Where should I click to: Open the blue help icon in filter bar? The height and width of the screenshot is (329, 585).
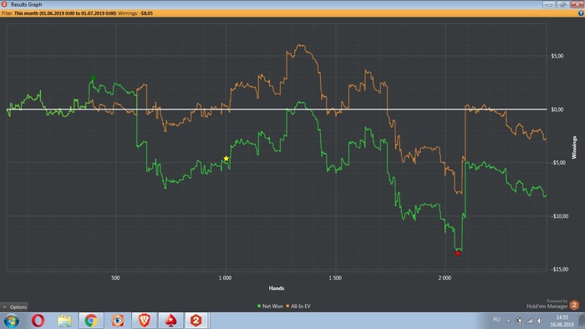[581, 13]
